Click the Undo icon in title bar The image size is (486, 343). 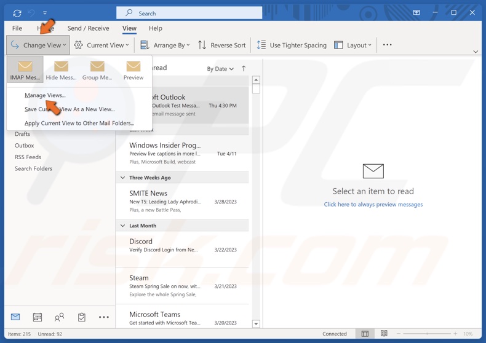pyautogui.click(x=31, y=13)
